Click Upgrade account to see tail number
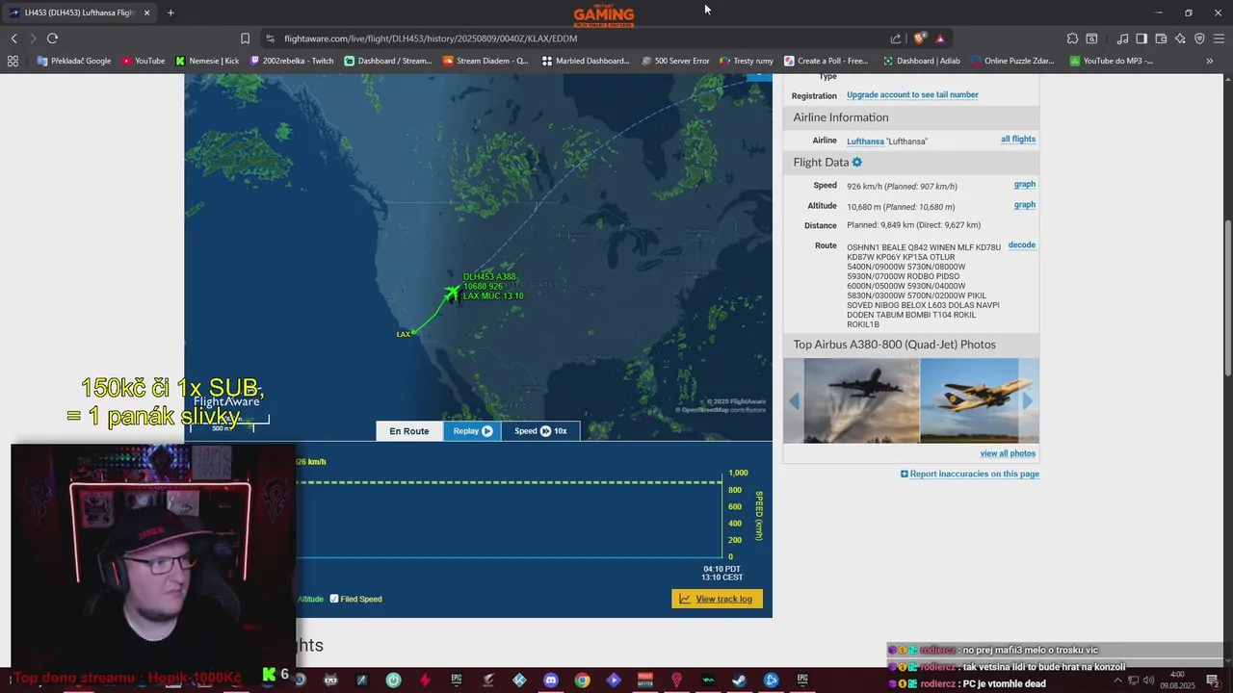The width and height of the screenshot is (1233, 693). tap(912, 95)
